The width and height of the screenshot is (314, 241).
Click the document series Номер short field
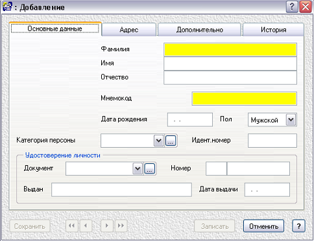(216, 168)
